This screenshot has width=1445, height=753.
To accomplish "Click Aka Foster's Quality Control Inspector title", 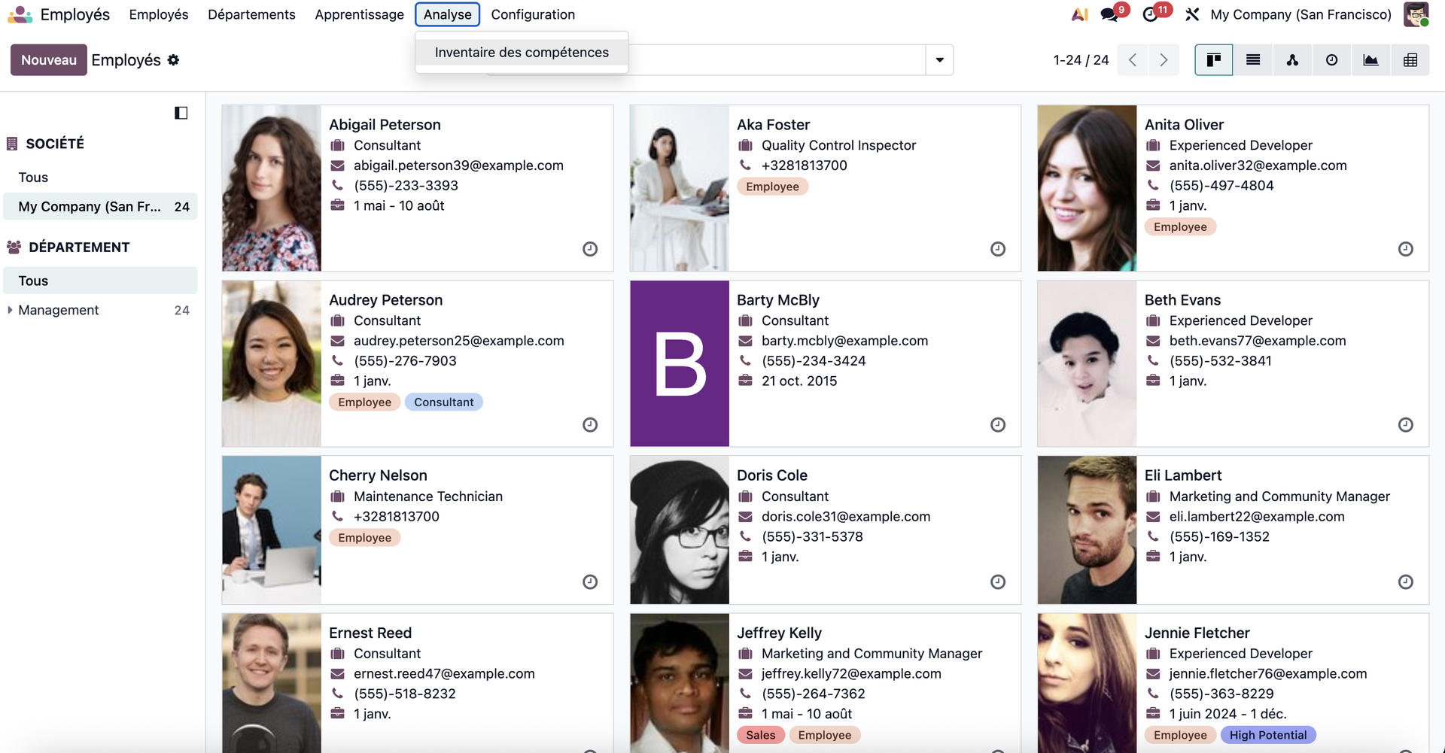I will [x=838, y=145].
